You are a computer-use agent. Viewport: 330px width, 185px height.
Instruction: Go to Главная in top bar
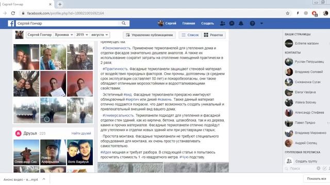(189, 23)
